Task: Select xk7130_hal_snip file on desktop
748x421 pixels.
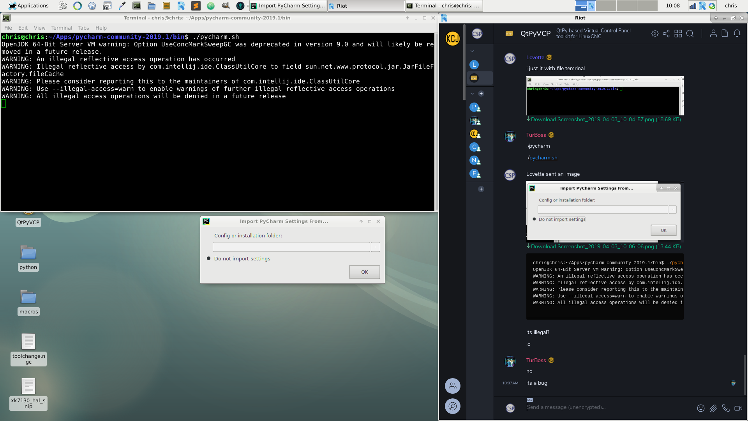Action: [28, 394]
